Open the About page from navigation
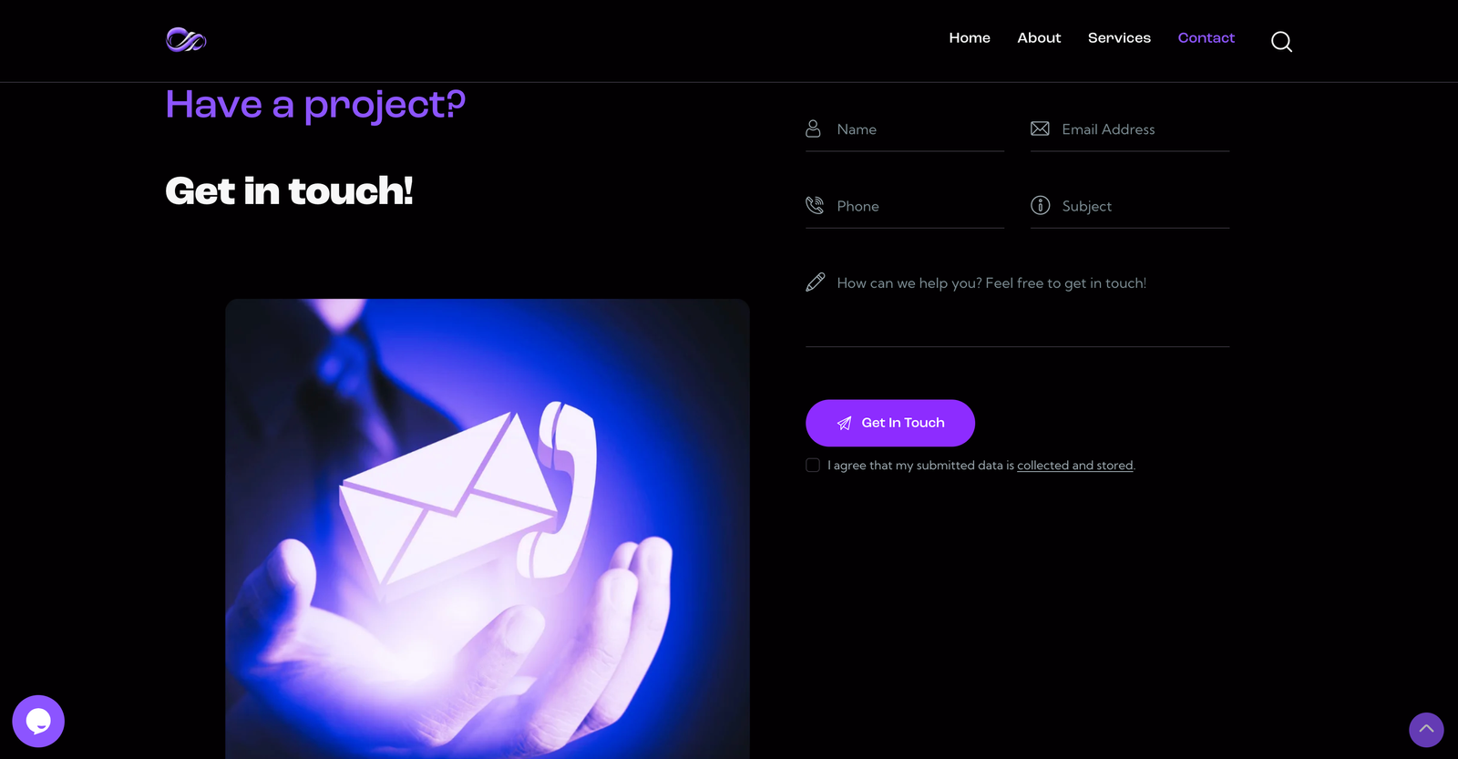Image resolution: width=1458 pixels, height=759 pixels. click(1039, 38)
